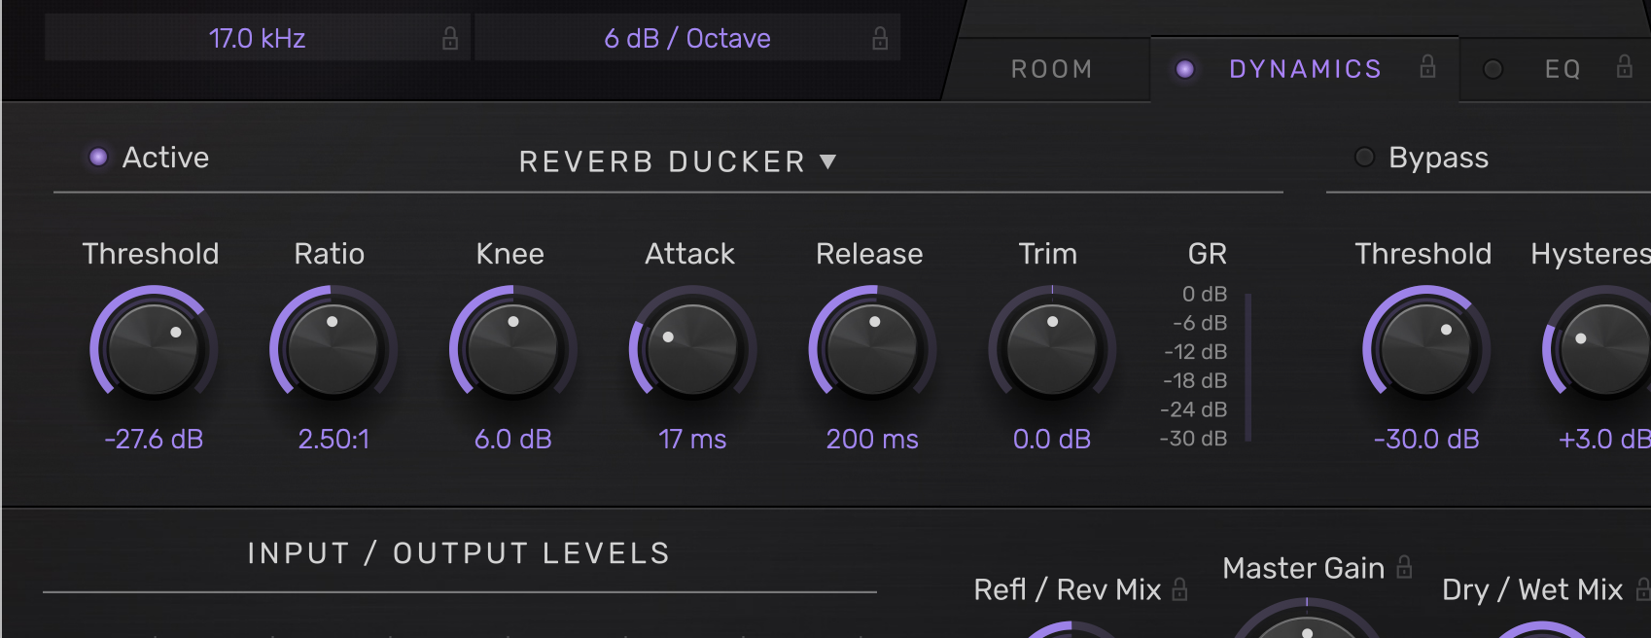
Task: Click the Attack knob
Action: coord(692,348)
